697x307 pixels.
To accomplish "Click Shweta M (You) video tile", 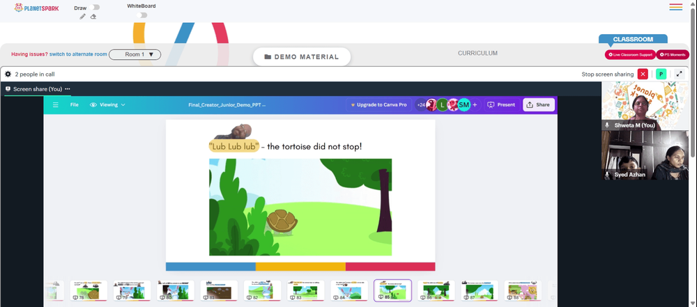I will [x=644, y=106].
